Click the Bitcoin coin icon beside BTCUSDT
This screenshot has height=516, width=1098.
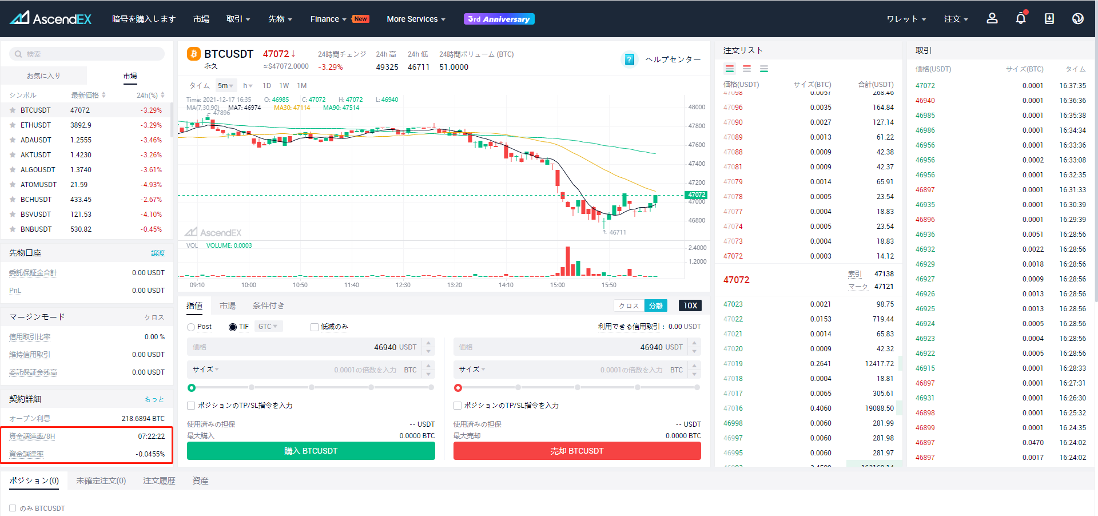tap(194, 54)
